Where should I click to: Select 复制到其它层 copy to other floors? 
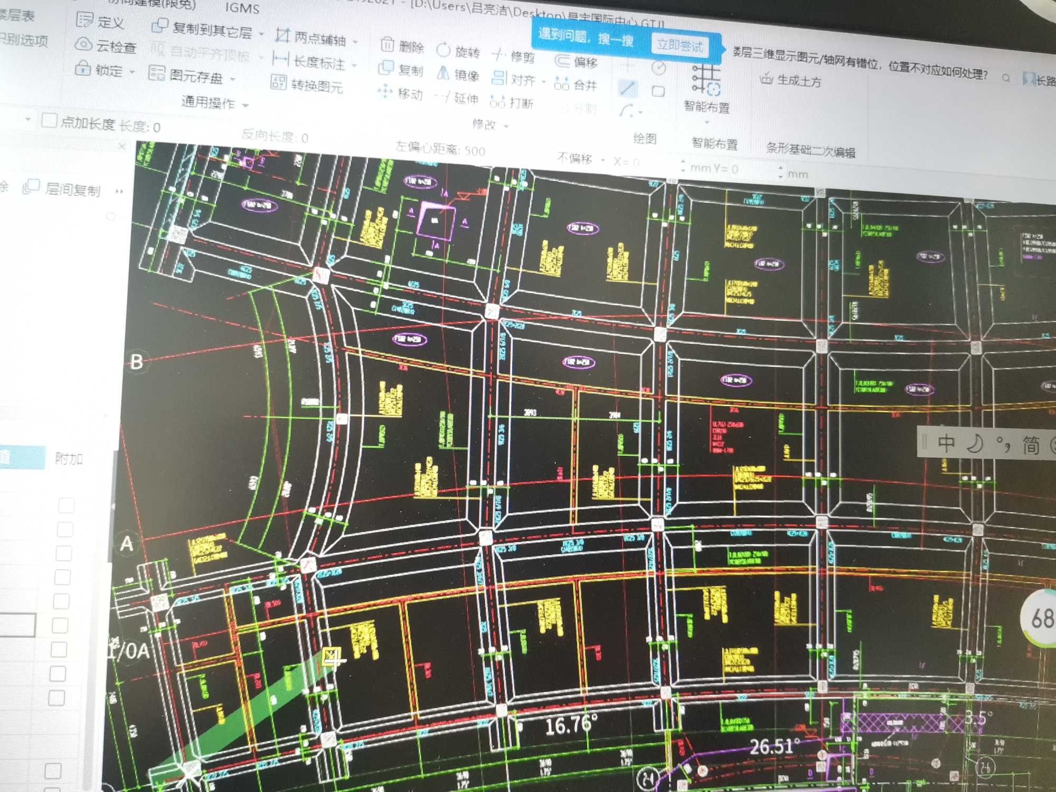[202, 29]
